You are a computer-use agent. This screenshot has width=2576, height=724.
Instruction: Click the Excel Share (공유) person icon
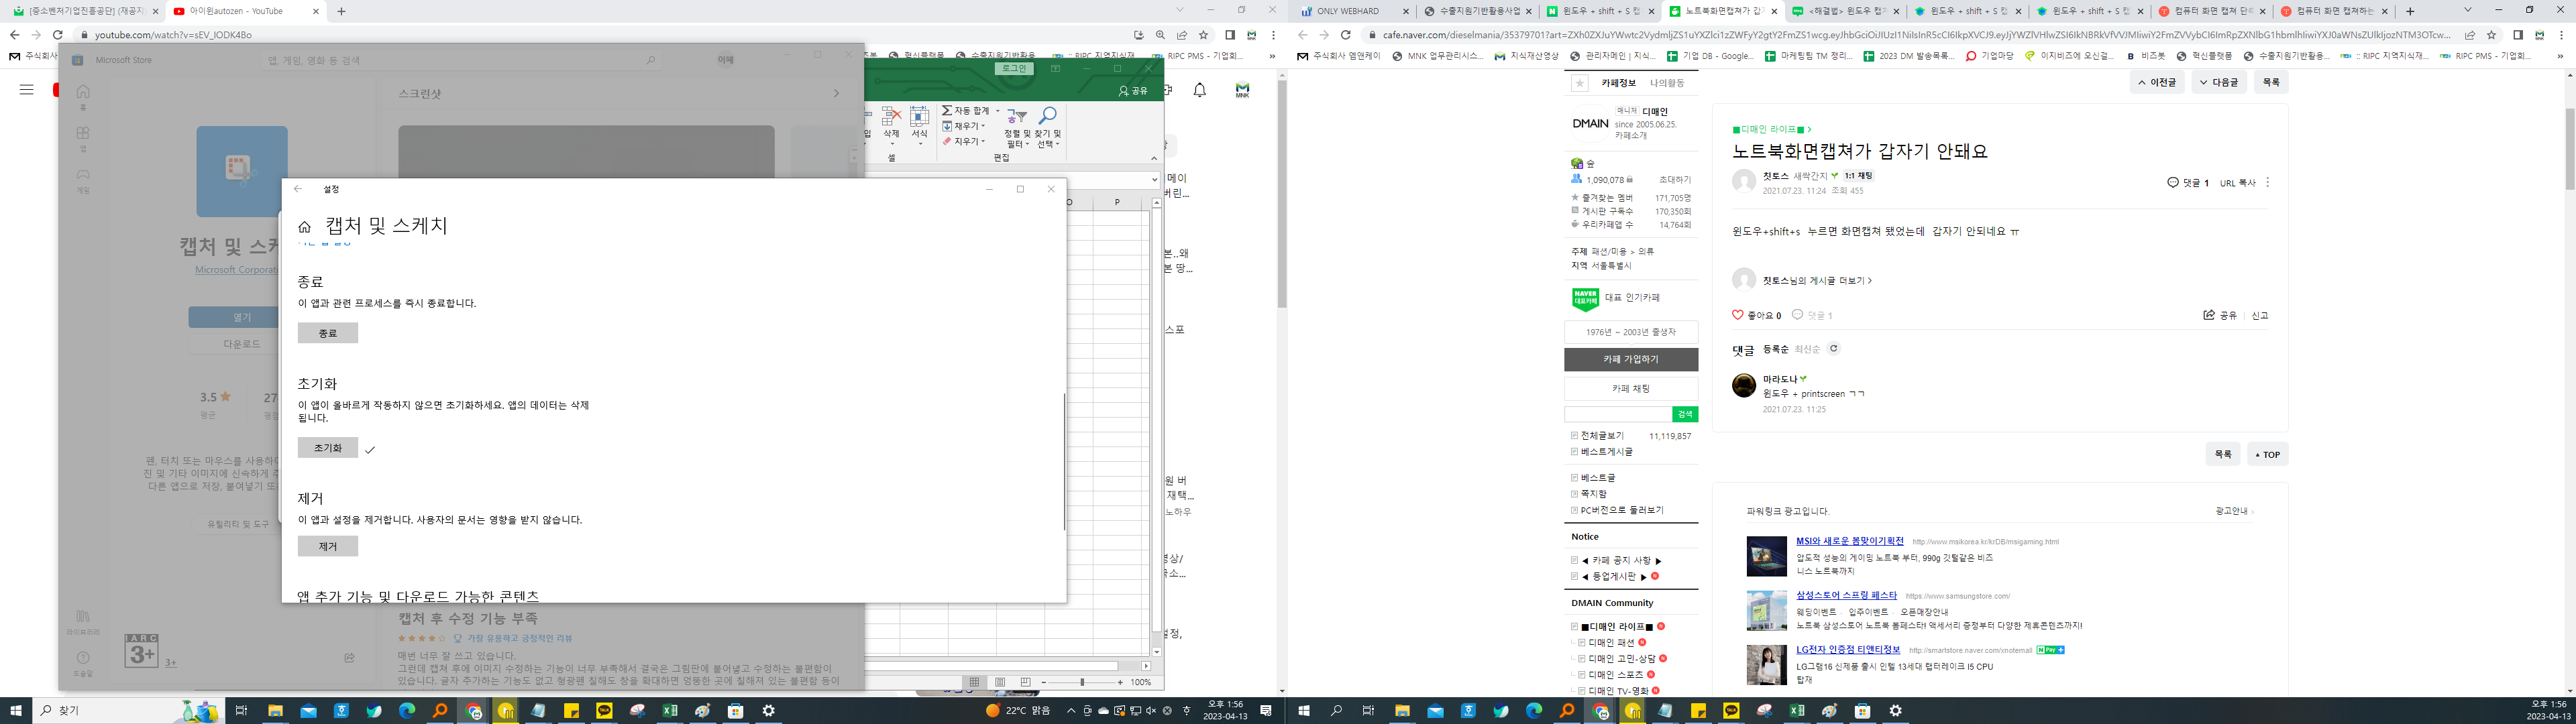coord(1124,91)
